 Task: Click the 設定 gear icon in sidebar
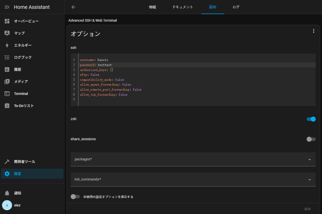tap(7, 174)
